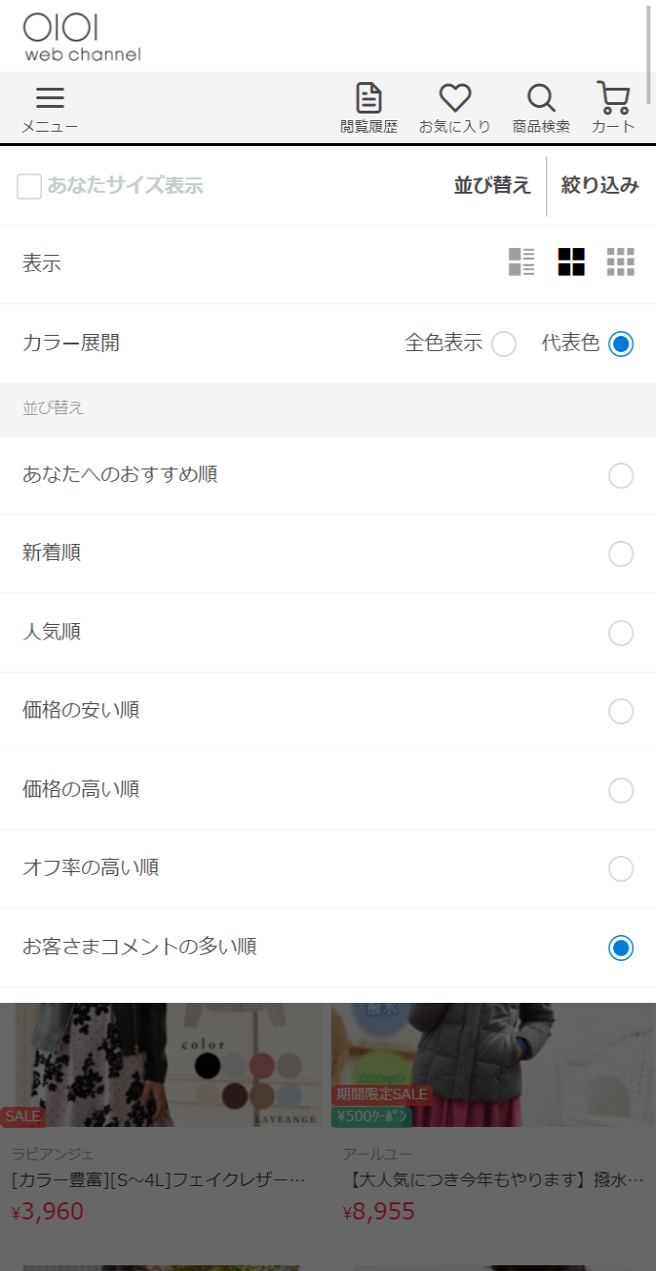Collapse the 並び替え sort panel
Viewport: 656px width, 1271px height.
coord(492,186)
